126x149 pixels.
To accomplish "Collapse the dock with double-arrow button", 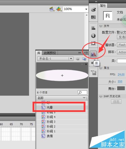I will click(x=96, y=2).
